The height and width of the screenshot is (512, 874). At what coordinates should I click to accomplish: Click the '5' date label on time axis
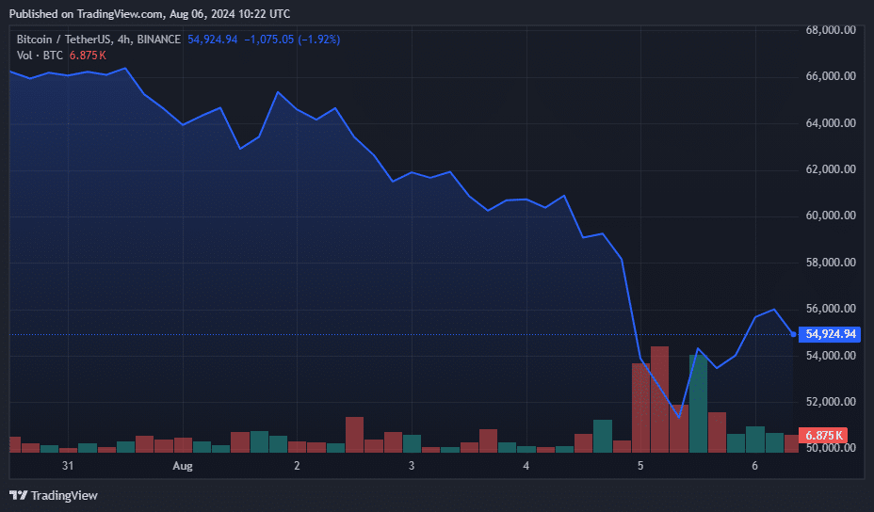(640, 466)
